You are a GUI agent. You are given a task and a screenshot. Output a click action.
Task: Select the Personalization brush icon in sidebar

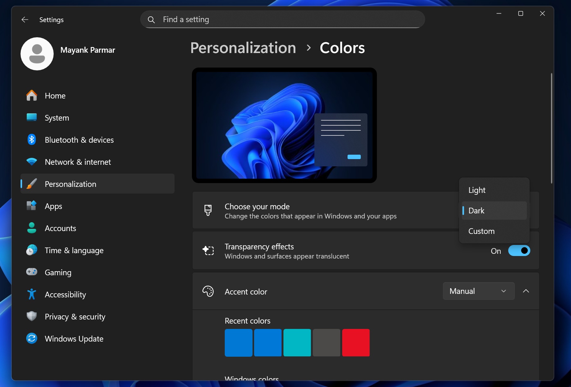[32, 184]
